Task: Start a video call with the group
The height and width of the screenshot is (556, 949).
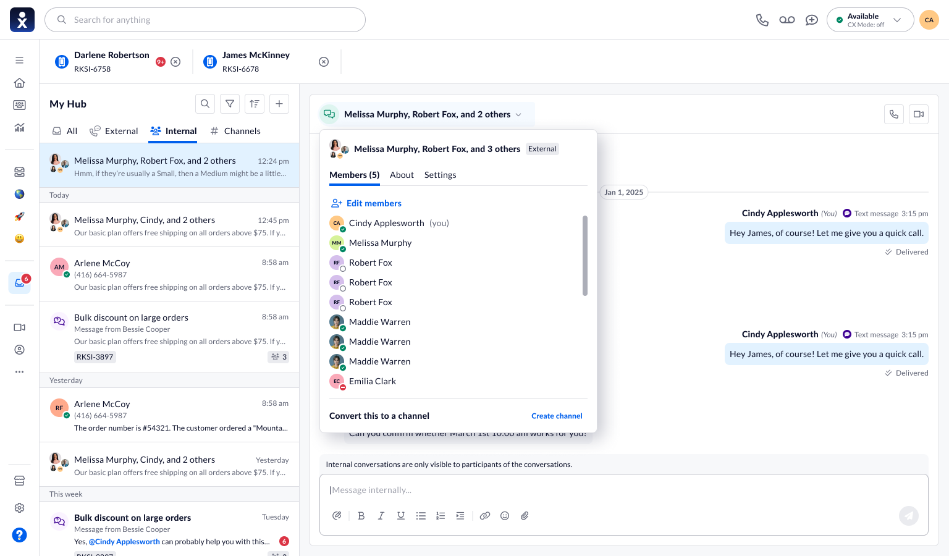Action: click(x=919, y=114)
